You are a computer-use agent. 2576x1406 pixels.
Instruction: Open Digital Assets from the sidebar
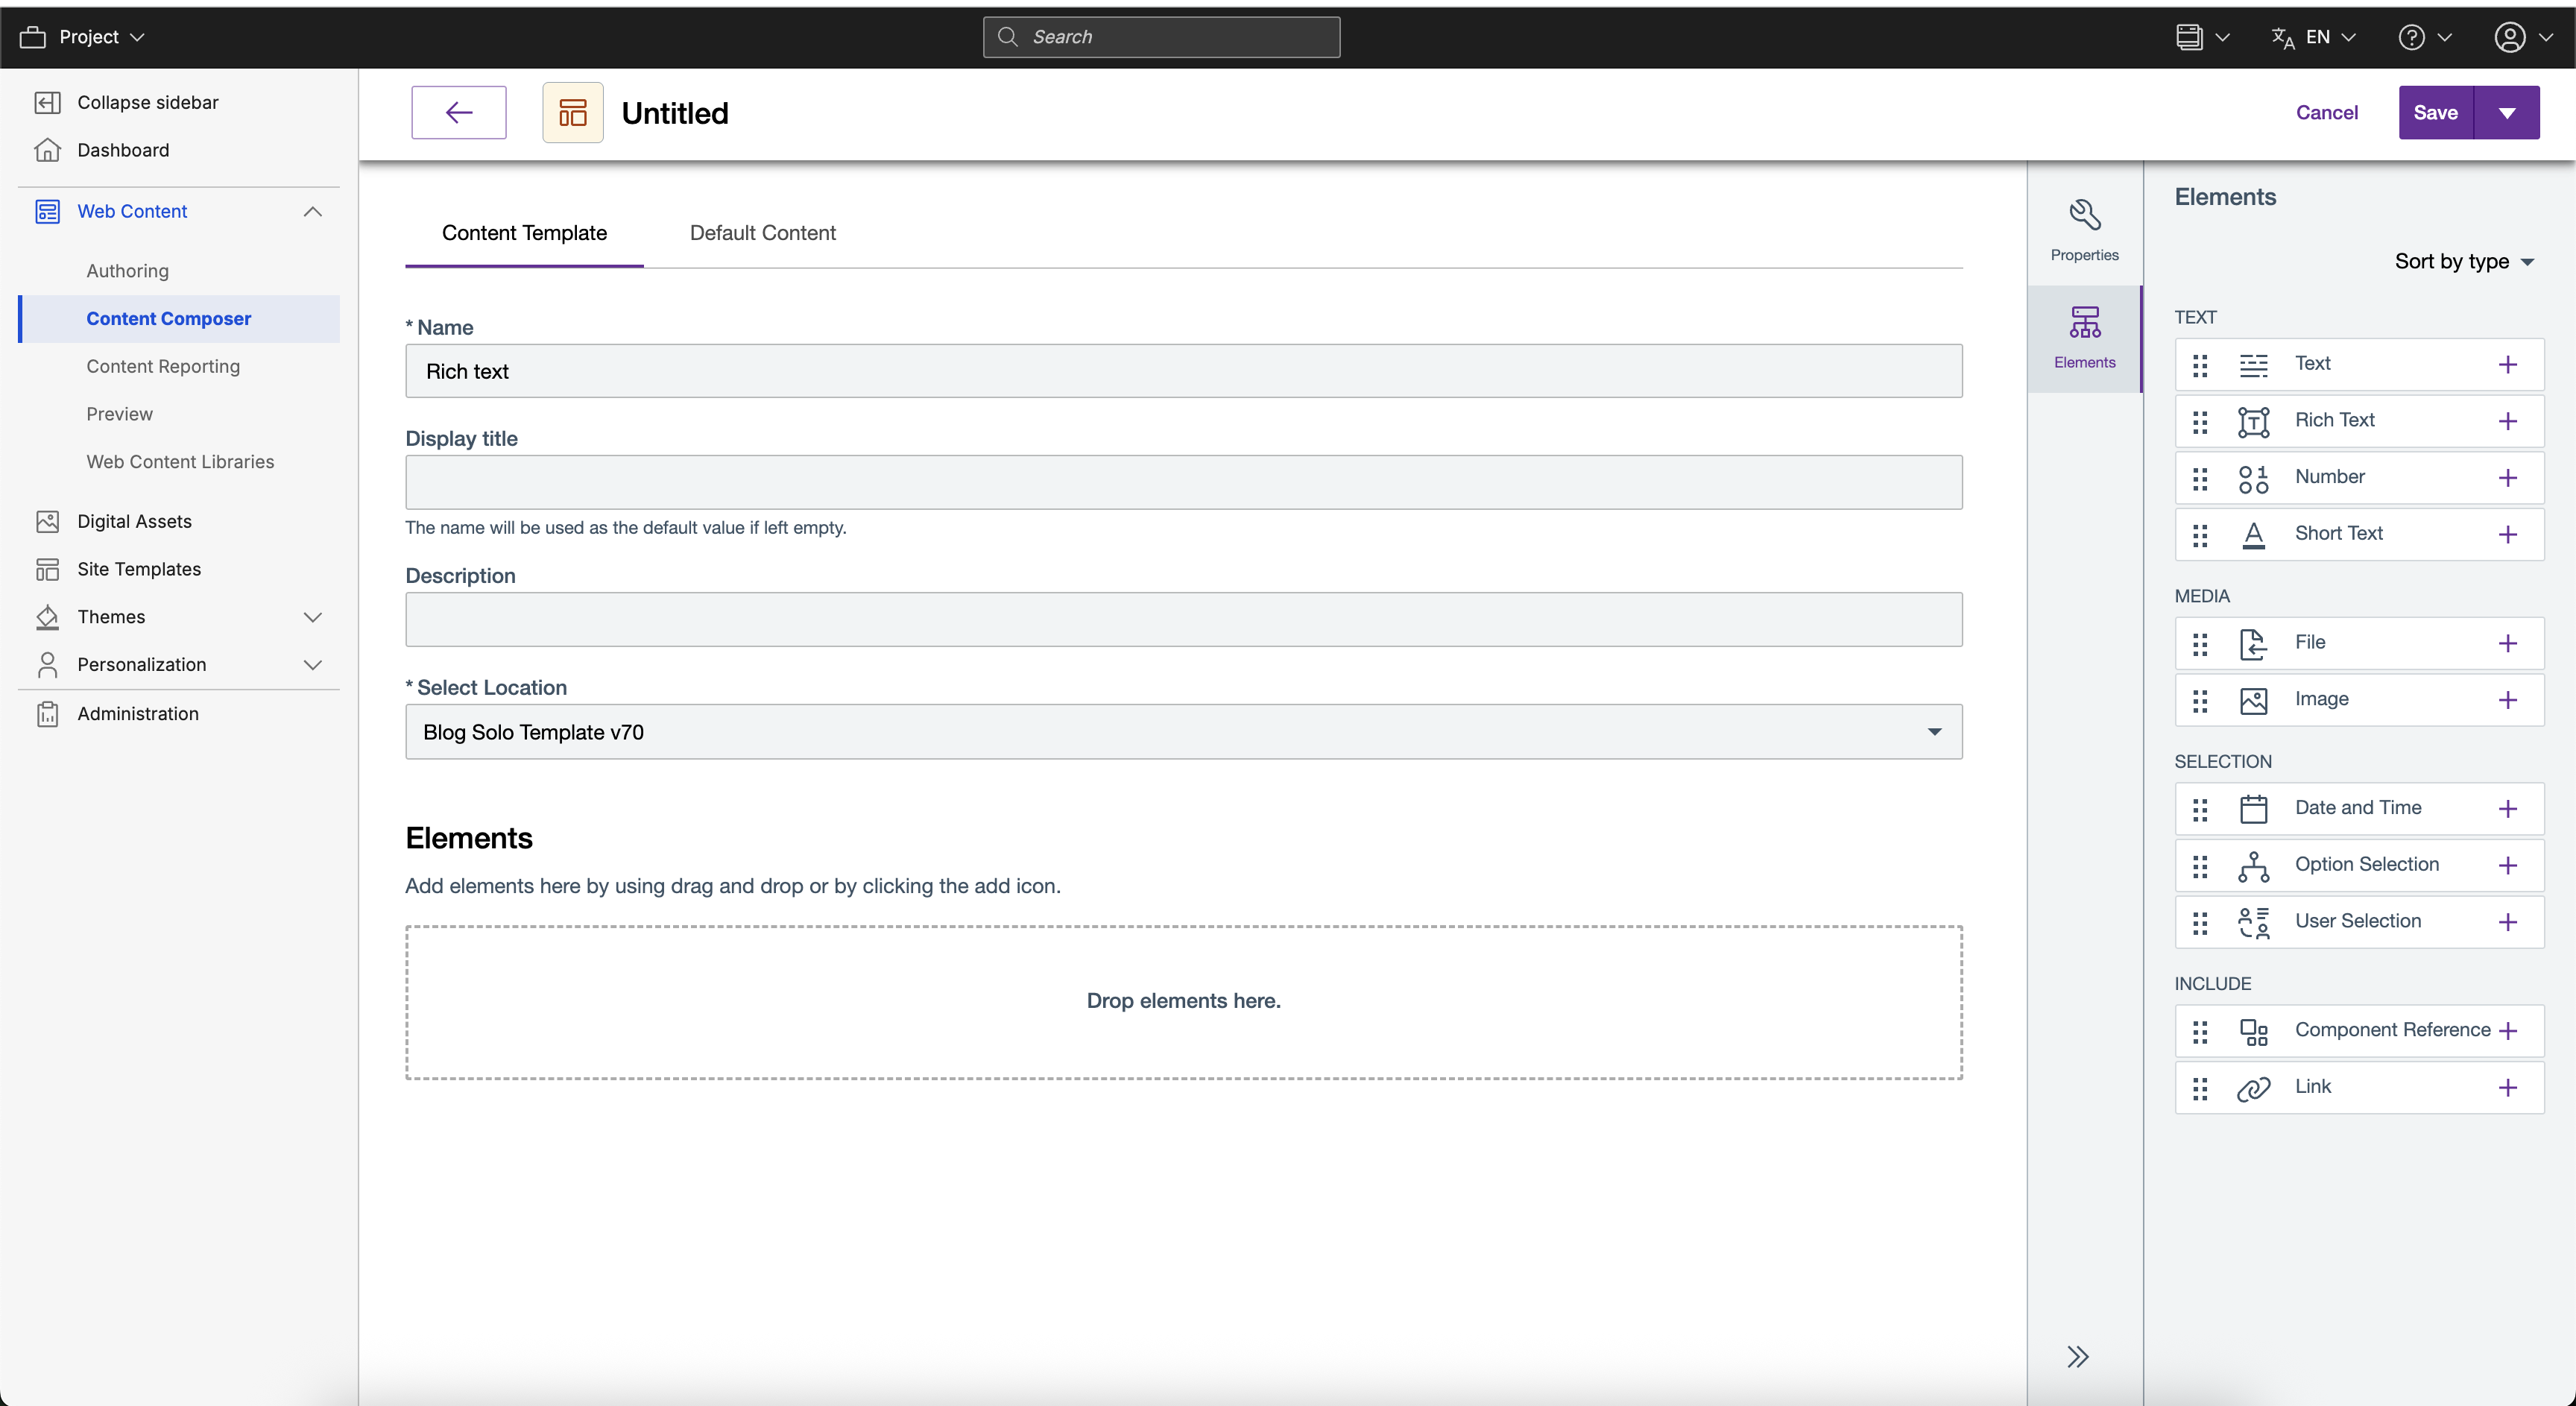tap(134, 521)
